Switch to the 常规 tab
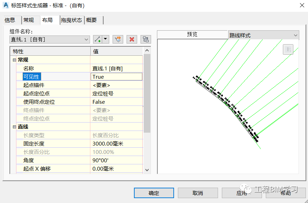Screen dimensions: 308x203 tap(31, 20)
